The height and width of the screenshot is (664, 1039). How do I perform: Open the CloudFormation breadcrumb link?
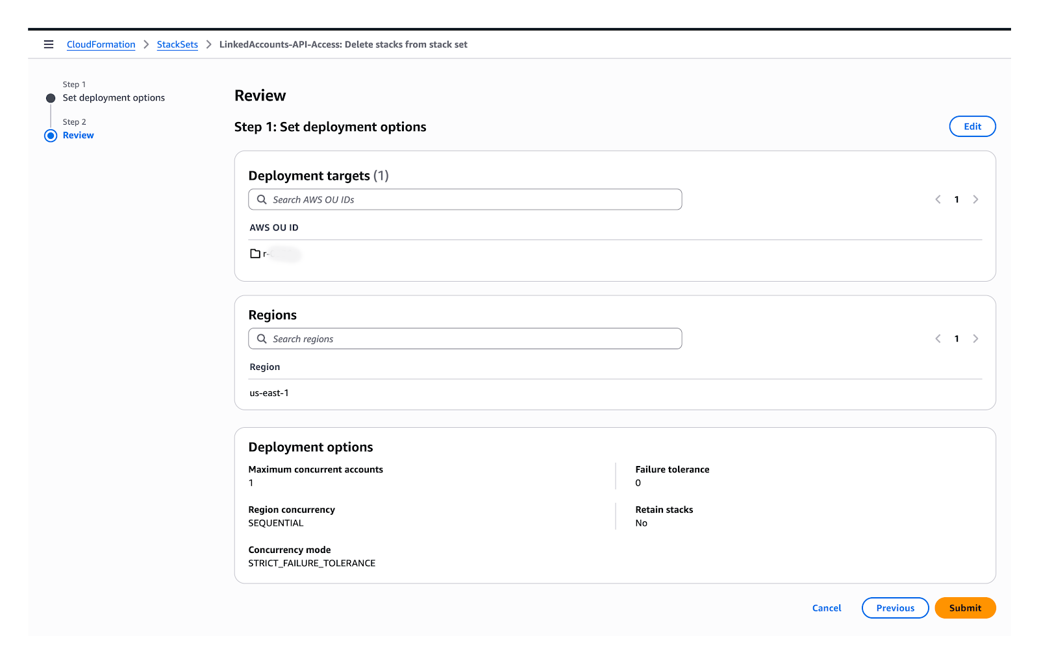point(101,44)
